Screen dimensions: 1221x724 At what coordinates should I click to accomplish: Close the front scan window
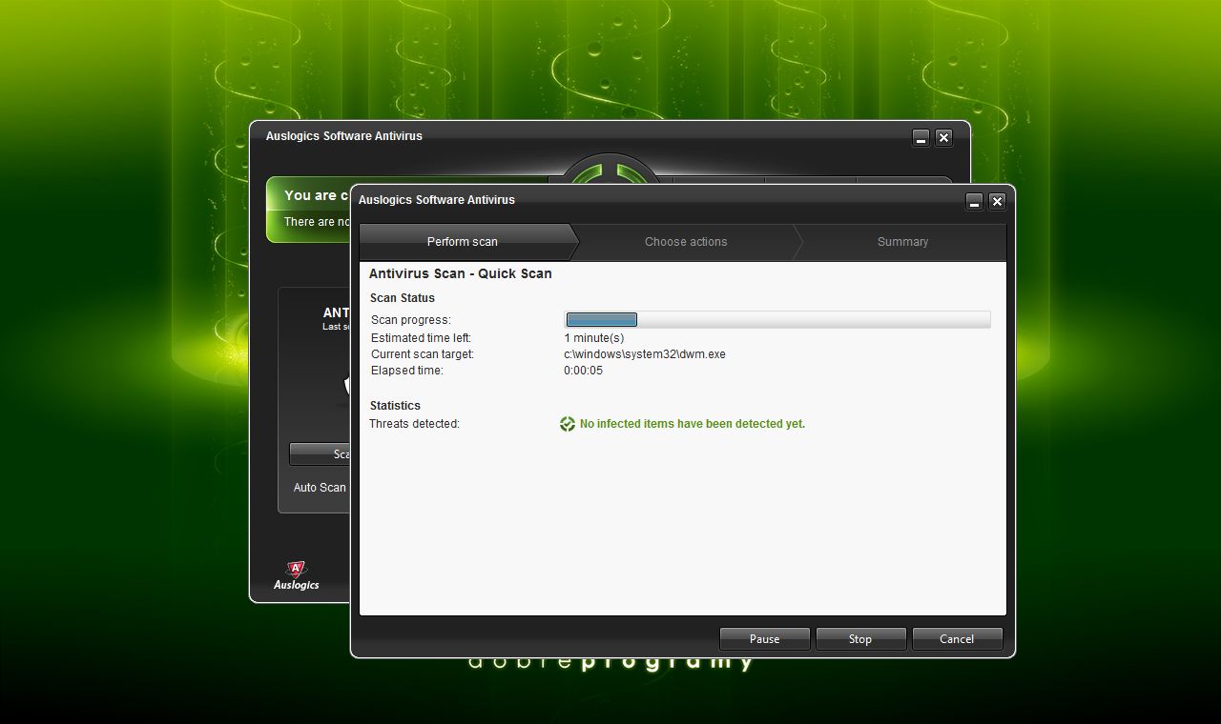tap(997, 202)
